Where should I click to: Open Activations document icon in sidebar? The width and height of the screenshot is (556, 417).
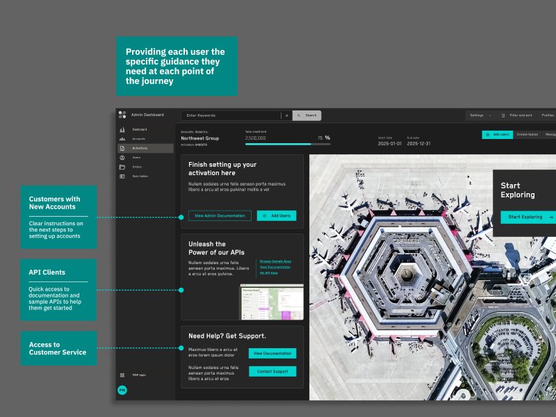point(122,148)
